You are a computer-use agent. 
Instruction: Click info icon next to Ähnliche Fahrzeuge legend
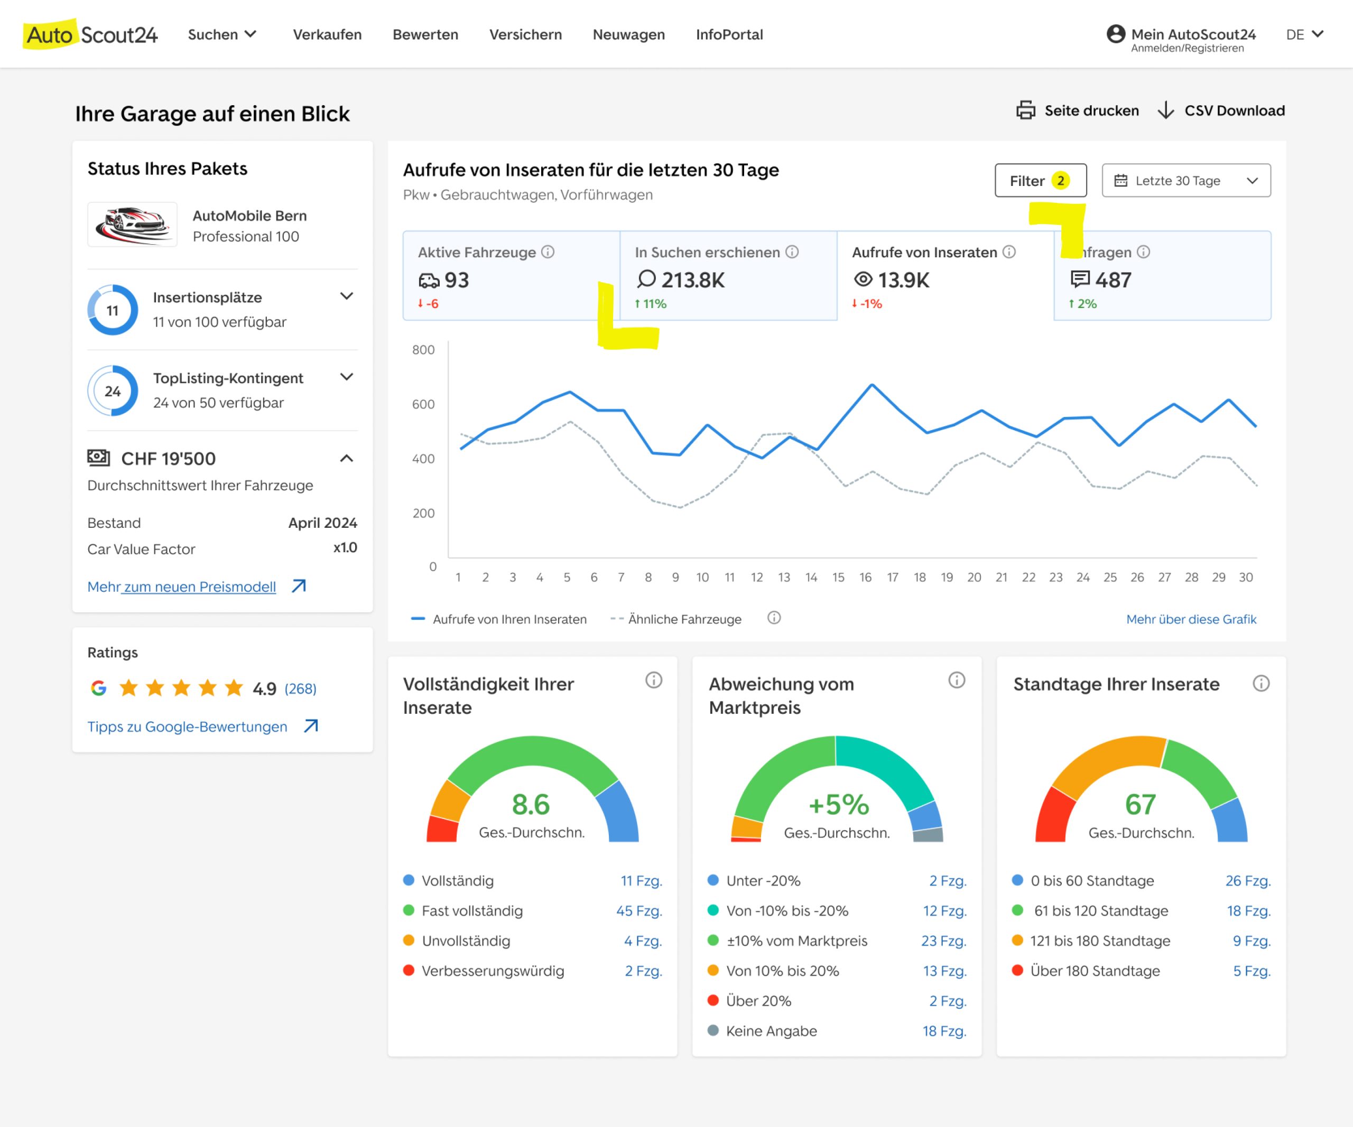[x=774, y=618]
